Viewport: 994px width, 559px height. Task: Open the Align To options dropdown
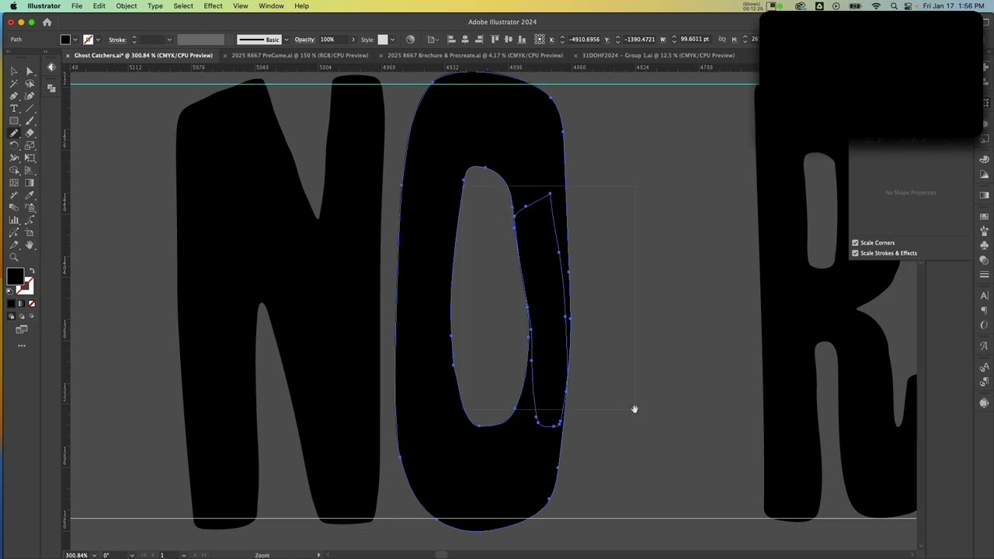point(432,40)
